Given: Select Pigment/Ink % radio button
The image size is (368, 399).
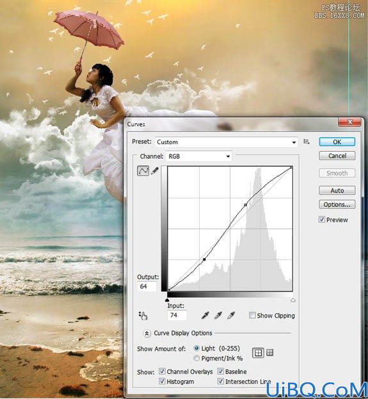Looking at the screenshot, I should pos(196,358).
